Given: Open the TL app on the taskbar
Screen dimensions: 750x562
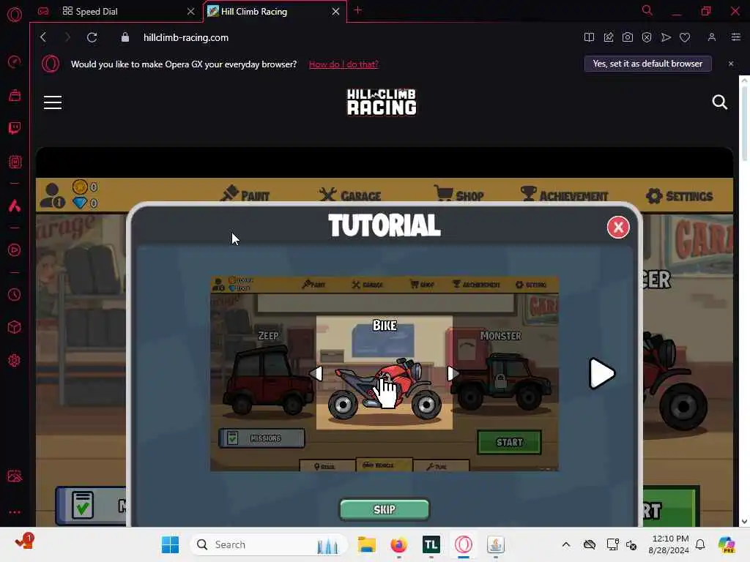Looking at the screenshot, I should [x=431, y=544].
